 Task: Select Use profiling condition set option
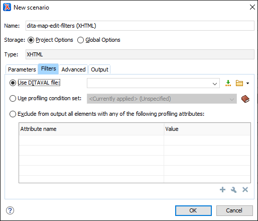pos(13,99)
